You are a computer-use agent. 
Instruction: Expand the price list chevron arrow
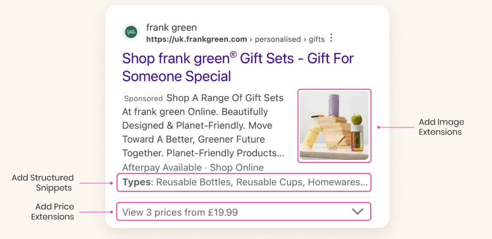pyautogui.click(x=357, y=212)
